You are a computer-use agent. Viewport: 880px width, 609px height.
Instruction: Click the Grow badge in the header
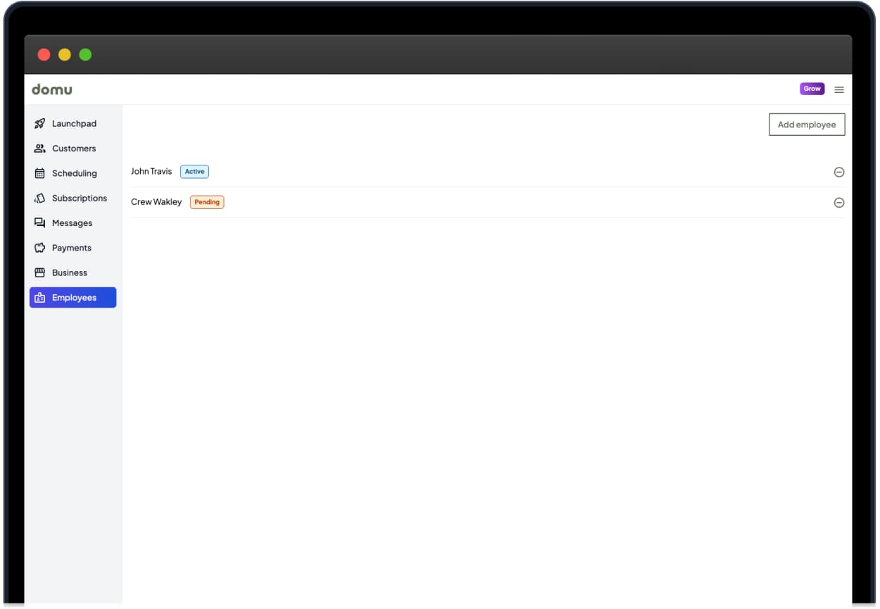point(812,89)
